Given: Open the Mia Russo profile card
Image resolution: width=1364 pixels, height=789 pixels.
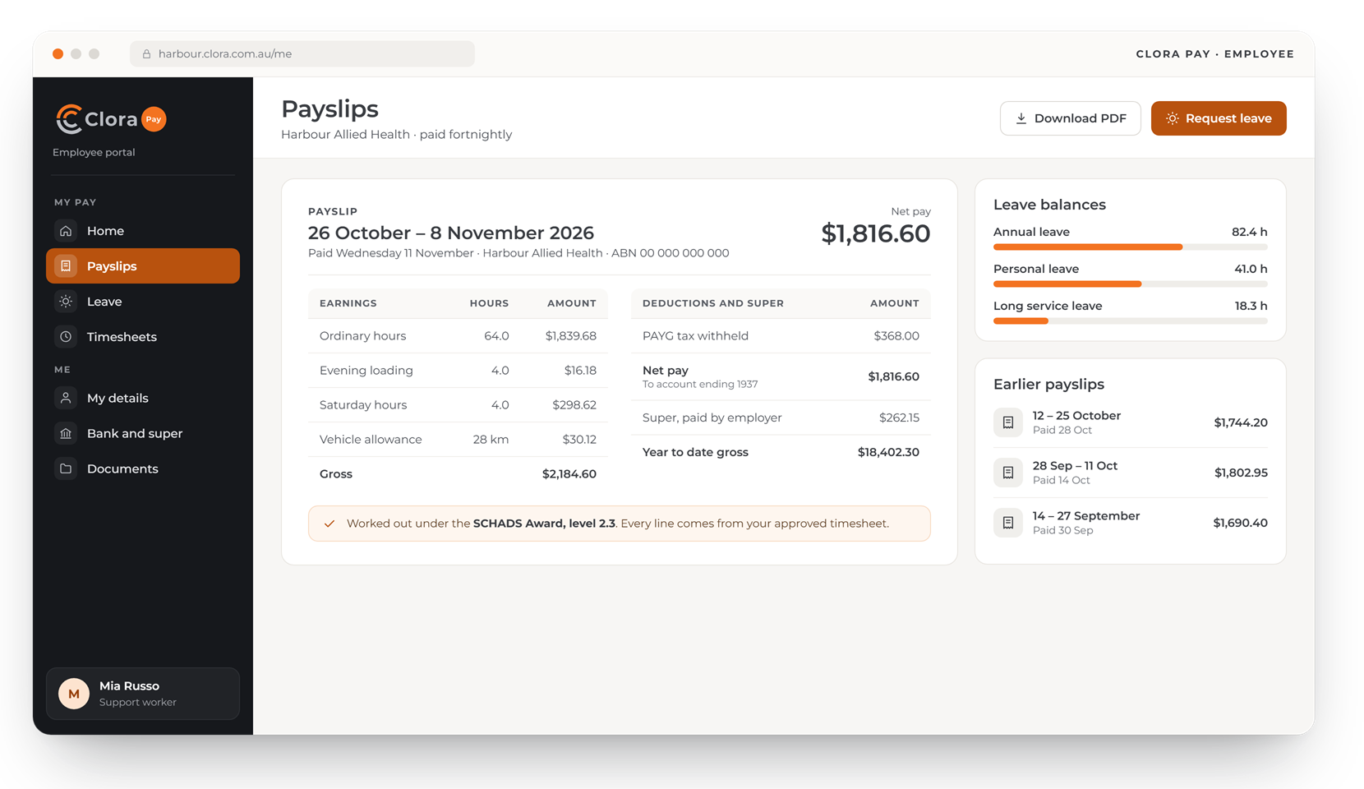Looking at the screenshot, I should coord(143,694).
